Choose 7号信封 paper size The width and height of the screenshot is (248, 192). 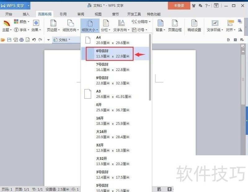pyautogui.click(x=115, y=67)
